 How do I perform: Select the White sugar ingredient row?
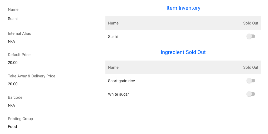click(118, 94)
